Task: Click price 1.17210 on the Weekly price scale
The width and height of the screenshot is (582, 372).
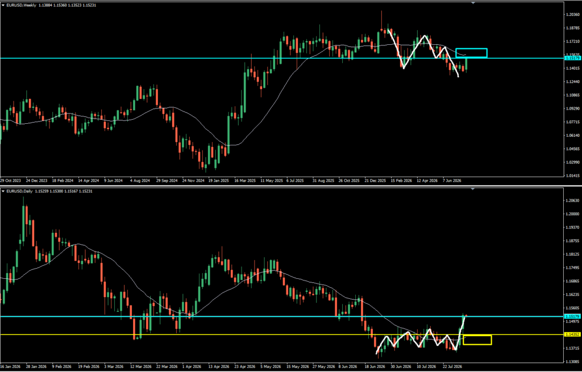Action: point(574,41)
